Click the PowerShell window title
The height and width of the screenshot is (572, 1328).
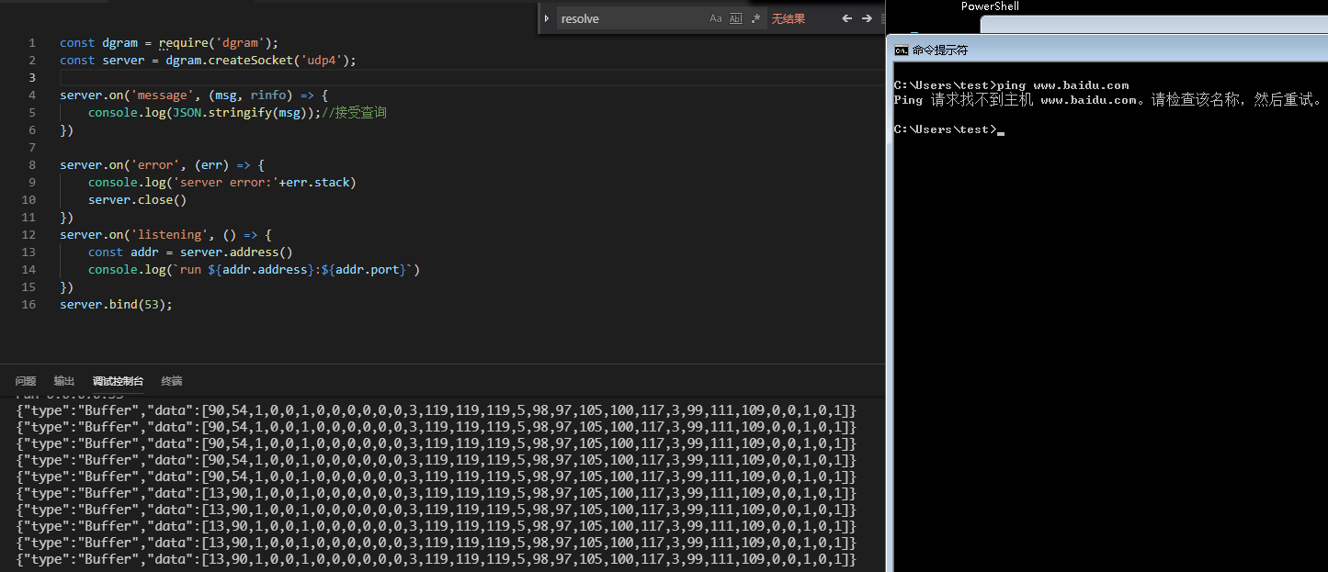[x=990, y=6]
